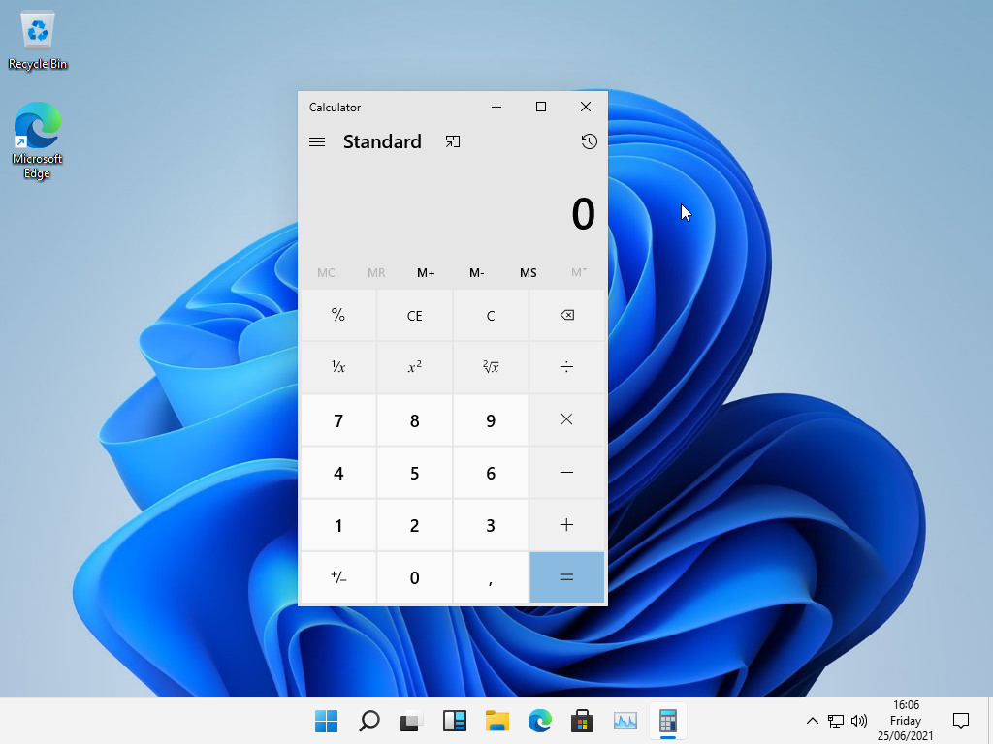Click the MS memory store button
Image resolution: width=993 pixels, height=744 pixels.
coord(528,273)
